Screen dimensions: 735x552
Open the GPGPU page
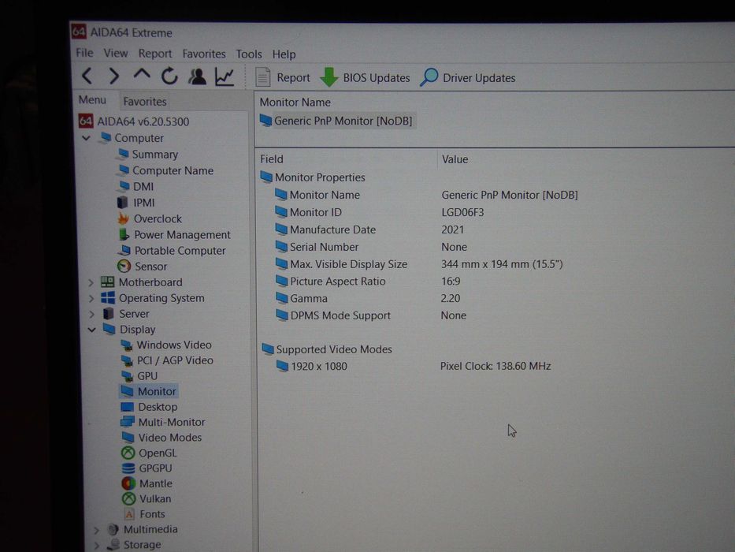(x=147, y=468)
